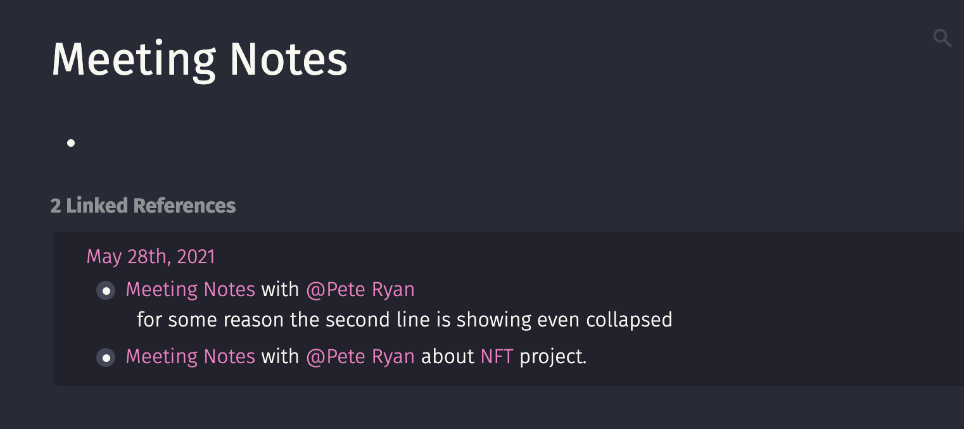Select the search icon in top right corner
Image resolution: width=964 pixels, height=429 pixels.
(x=942, y=38)
